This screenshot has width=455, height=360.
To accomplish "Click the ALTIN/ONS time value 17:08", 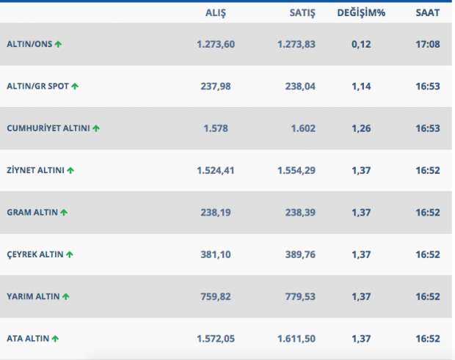I will tap(427, 44).
